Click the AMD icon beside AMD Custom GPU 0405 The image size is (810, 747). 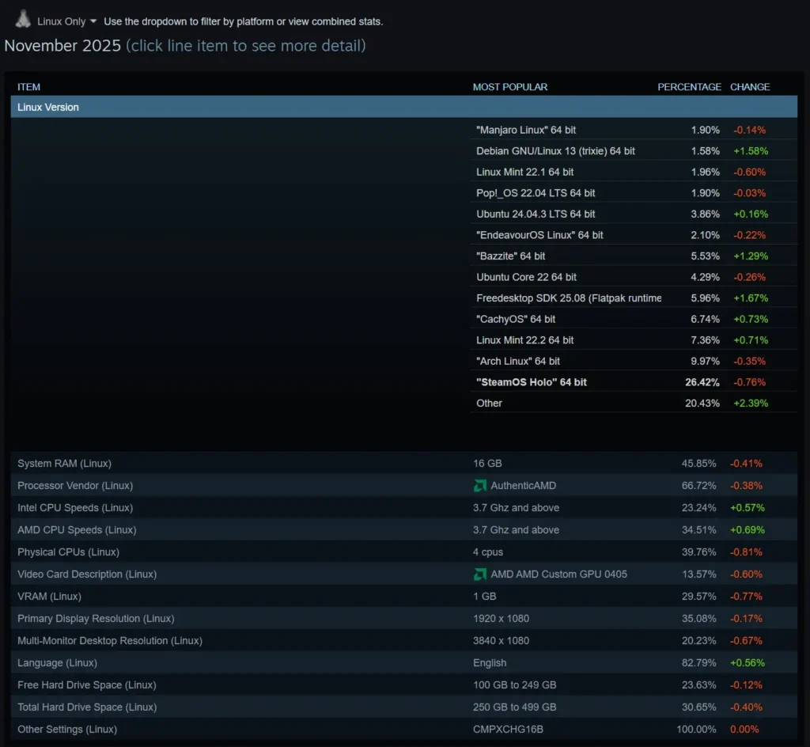click(480, 574)
